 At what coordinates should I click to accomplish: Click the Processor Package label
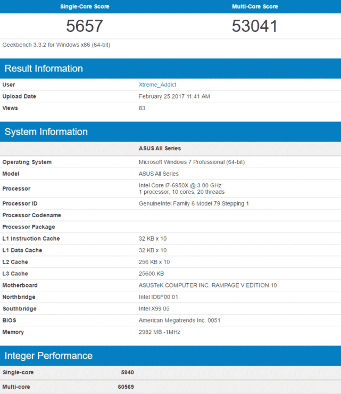tap(29, 227)
